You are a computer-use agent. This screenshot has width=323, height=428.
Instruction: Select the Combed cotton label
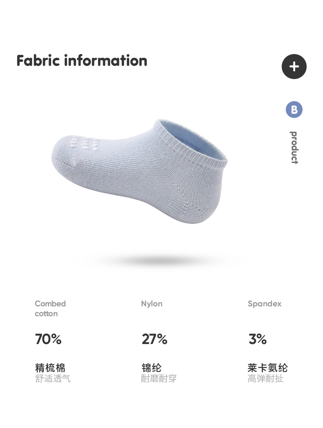50,308
